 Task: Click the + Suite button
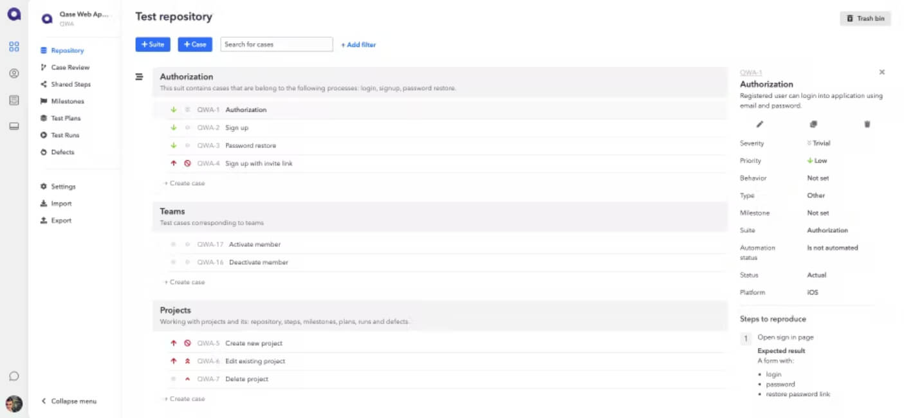click(152, 44)
